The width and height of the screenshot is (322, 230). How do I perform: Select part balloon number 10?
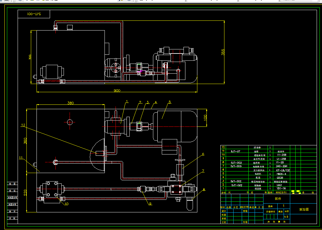66,204
